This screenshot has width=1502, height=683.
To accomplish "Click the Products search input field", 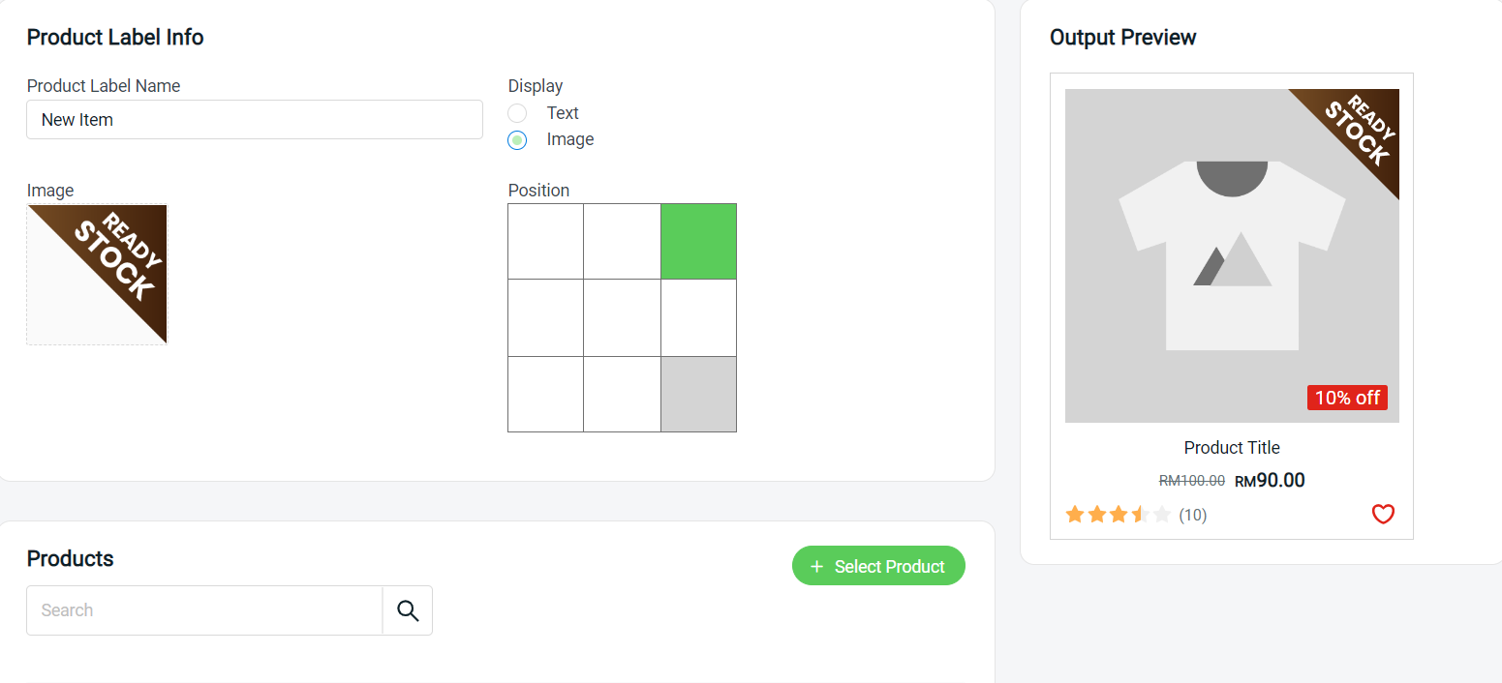I will click(204, 610).
